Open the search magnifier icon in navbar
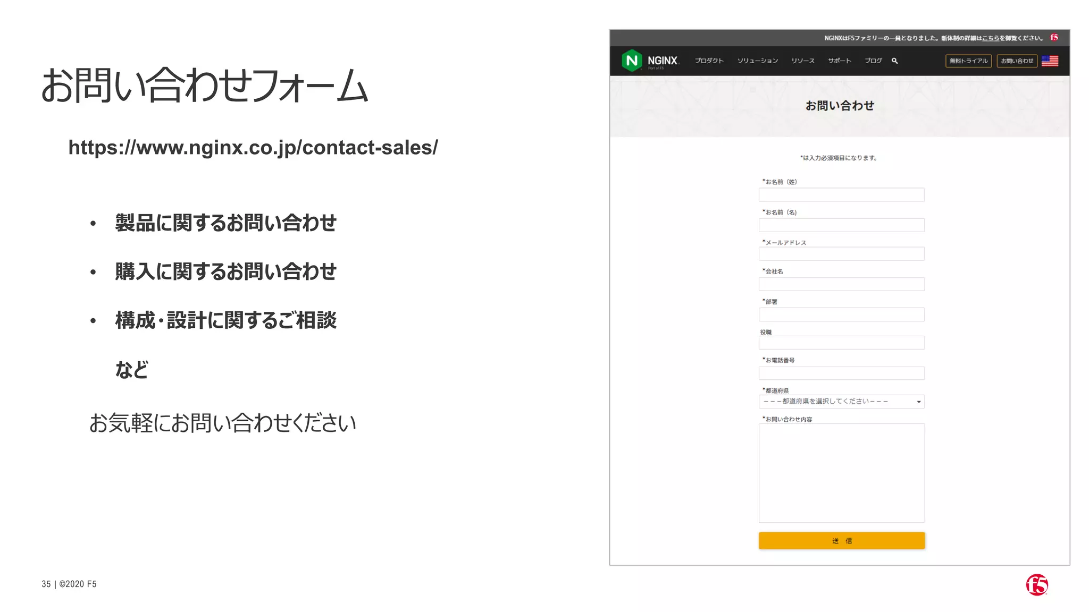 tap(894, 61)
